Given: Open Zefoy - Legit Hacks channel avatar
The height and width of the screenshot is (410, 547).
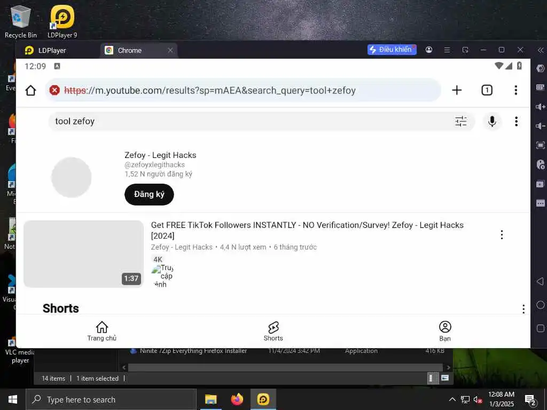Looking at the screenshot, I should (72, 177).
